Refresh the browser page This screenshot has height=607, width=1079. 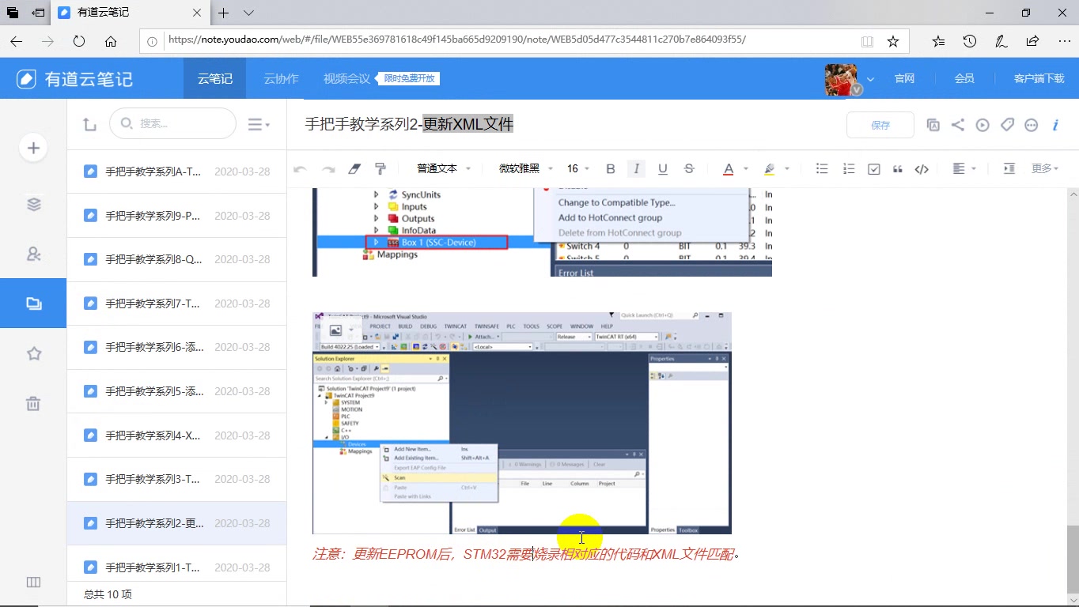pyautogui.click(x=78, y=41)
